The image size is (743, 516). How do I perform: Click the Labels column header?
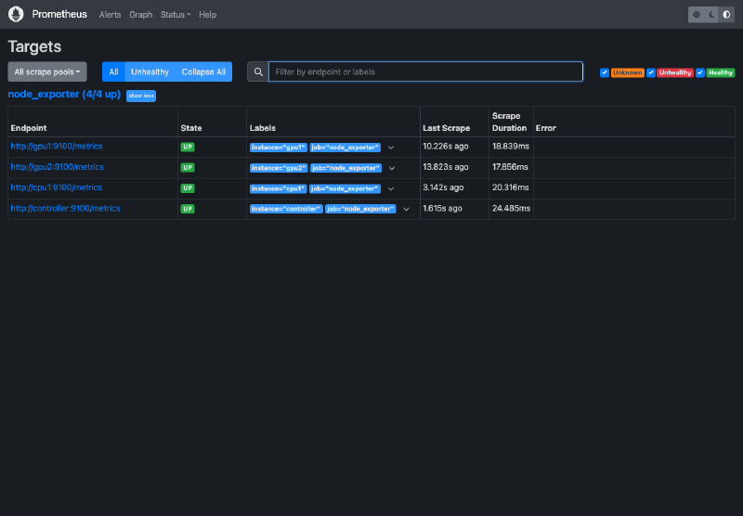coord(263,128)
